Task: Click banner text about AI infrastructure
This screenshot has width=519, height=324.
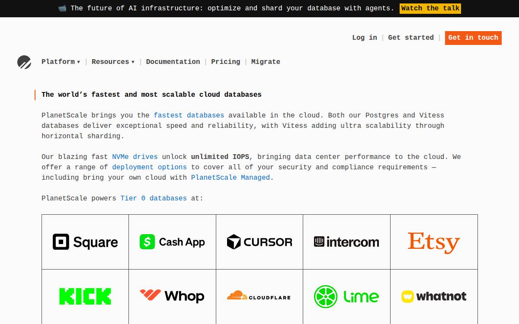Action: (x=232, y=8)
